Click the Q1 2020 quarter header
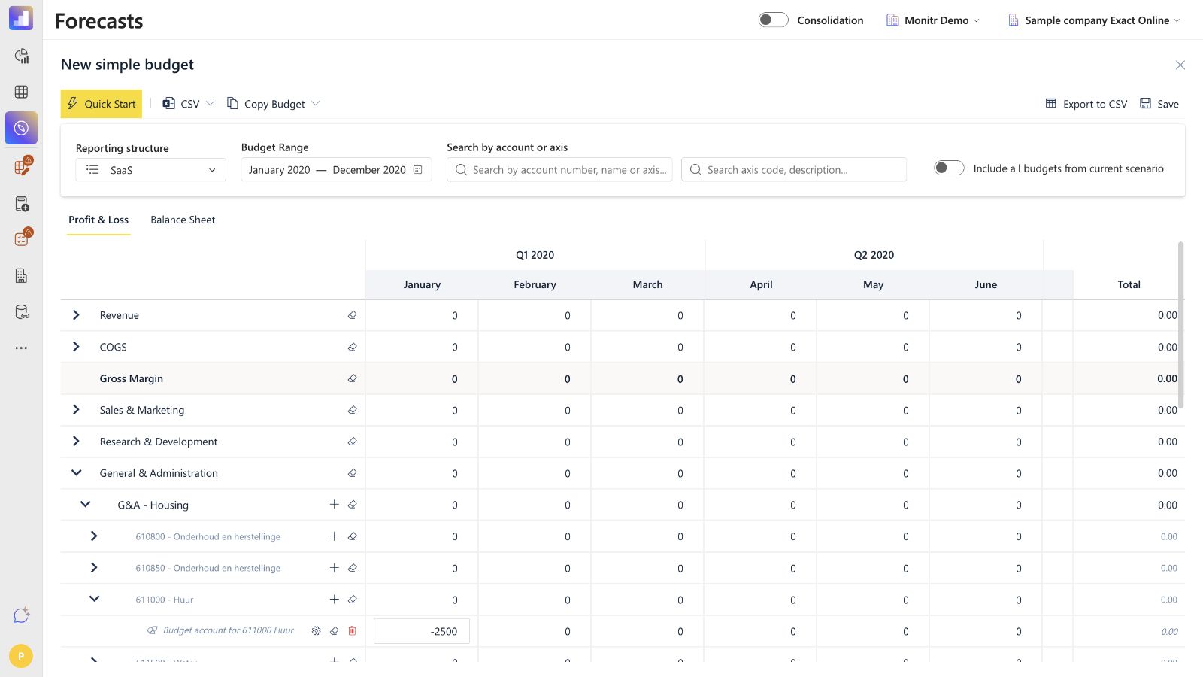The image size is (1203, 677). 535,255
